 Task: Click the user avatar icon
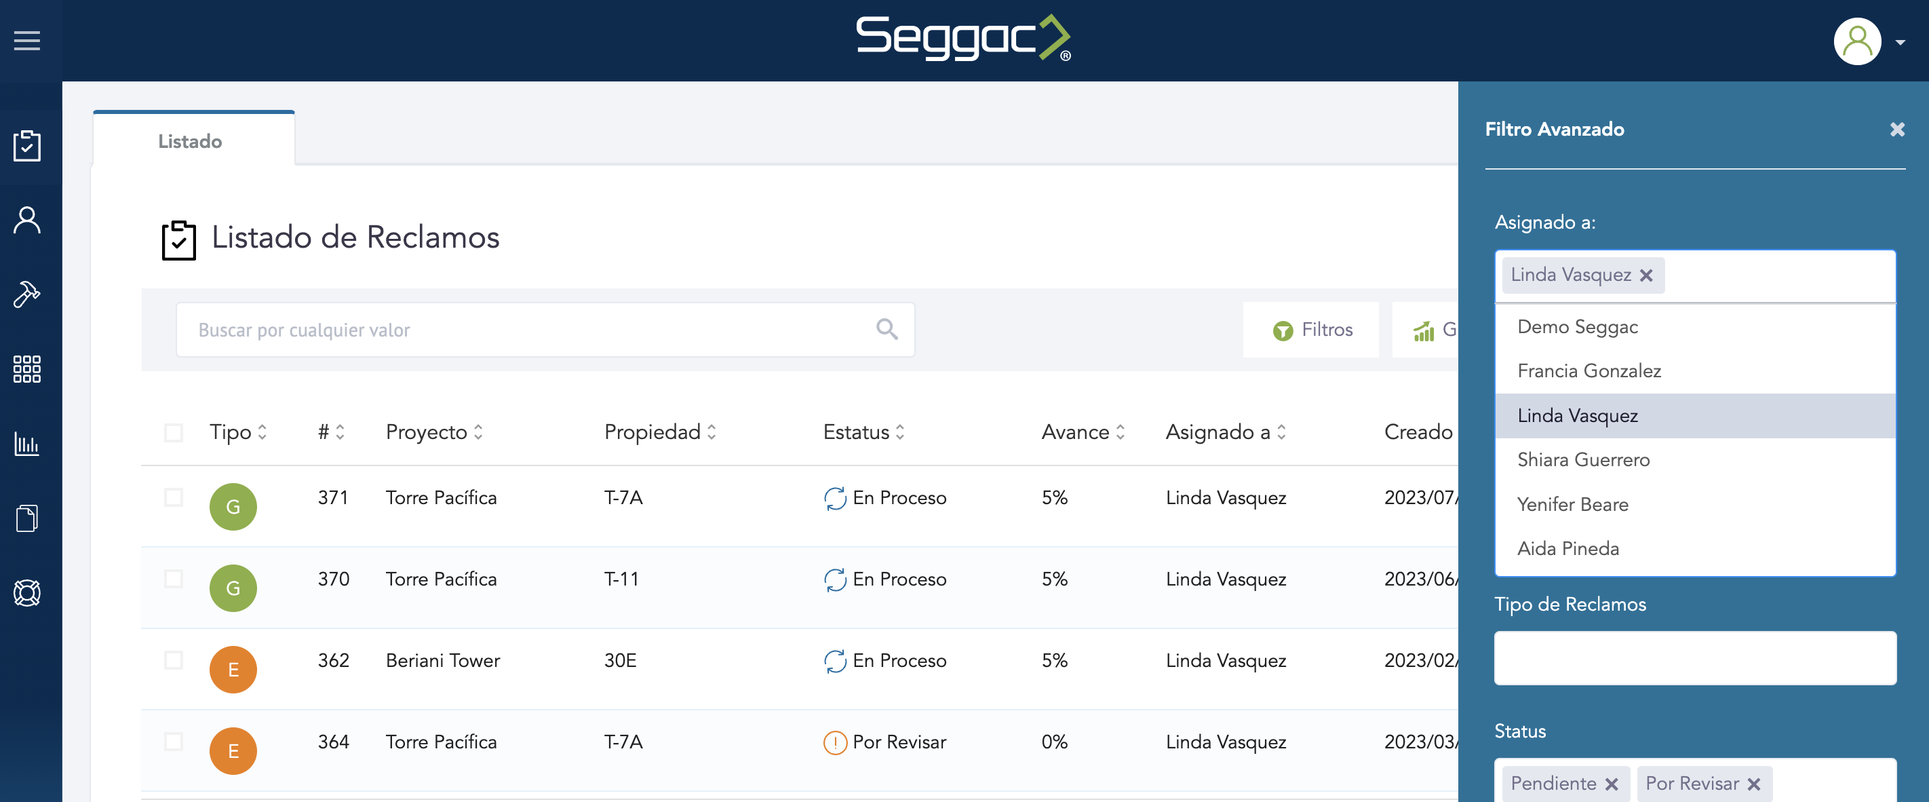1857,41
